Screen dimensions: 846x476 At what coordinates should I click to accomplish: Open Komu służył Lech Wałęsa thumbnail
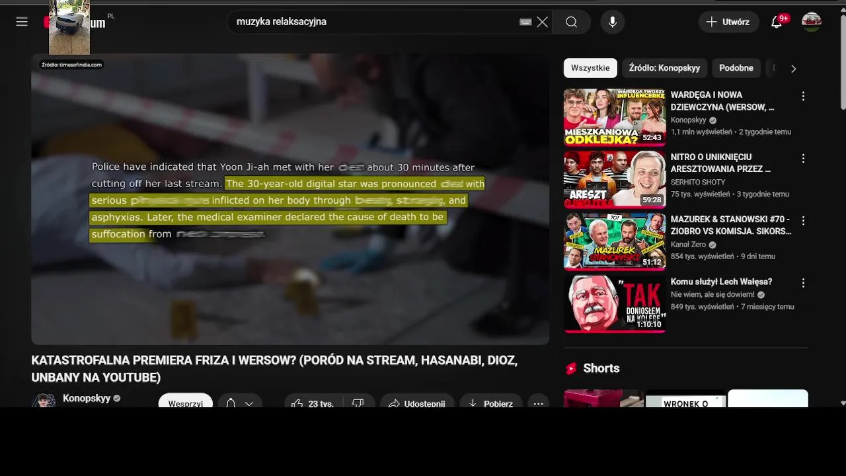(x=615, y=304)
